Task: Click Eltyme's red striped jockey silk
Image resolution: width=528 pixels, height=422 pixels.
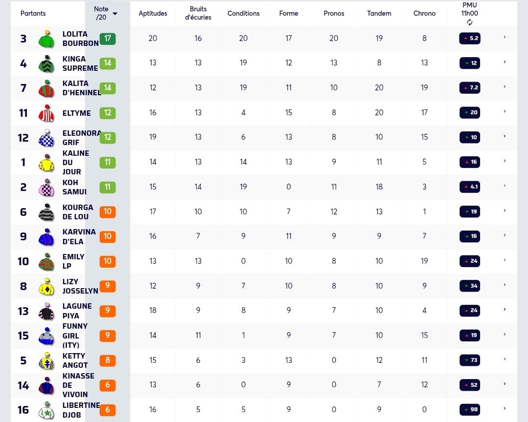Action: coord(46,113)
